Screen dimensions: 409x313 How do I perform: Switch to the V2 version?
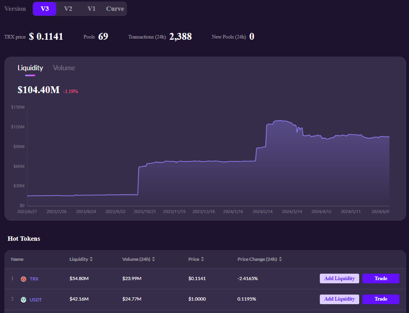[68, 9]
